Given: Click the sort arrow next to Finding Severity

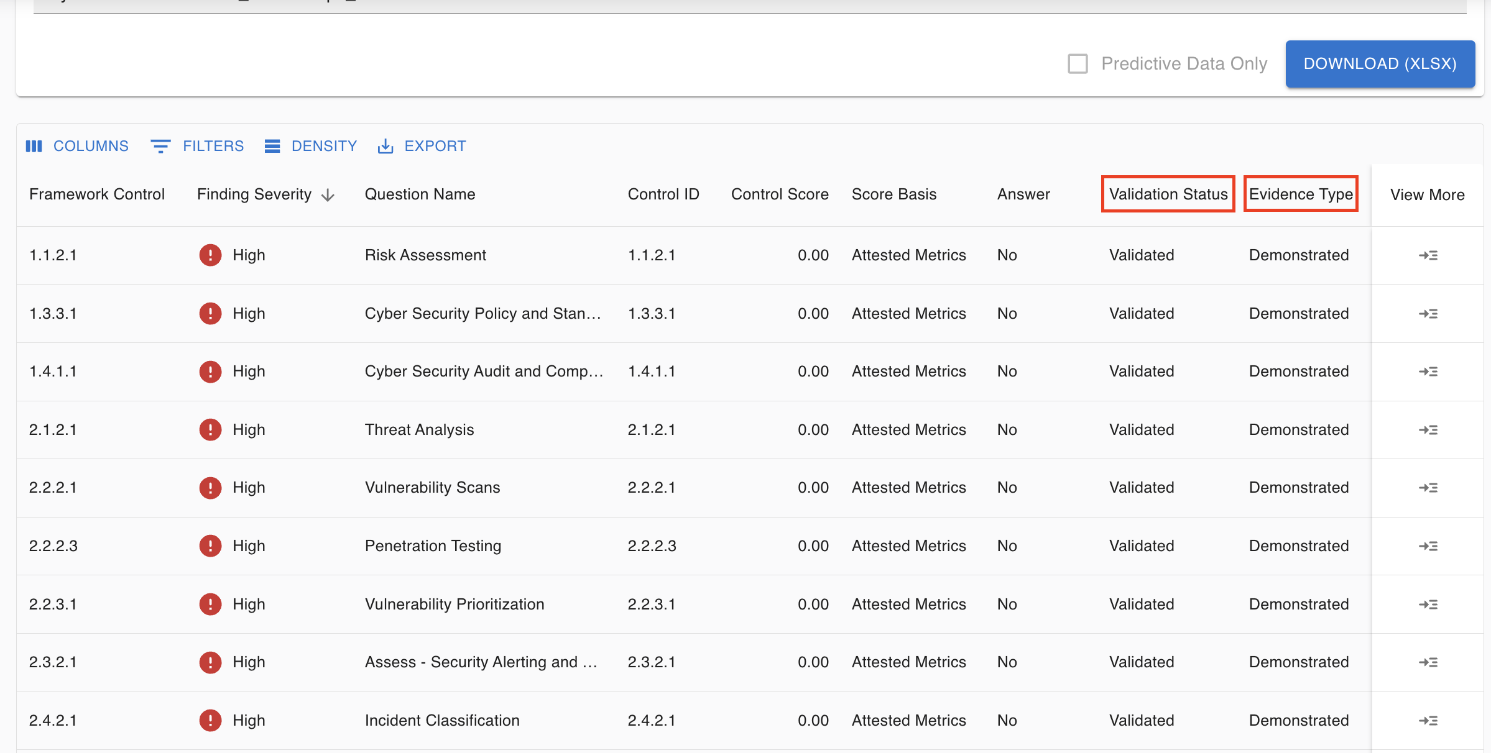Looking at the screenshot, I should coord(328,195).
